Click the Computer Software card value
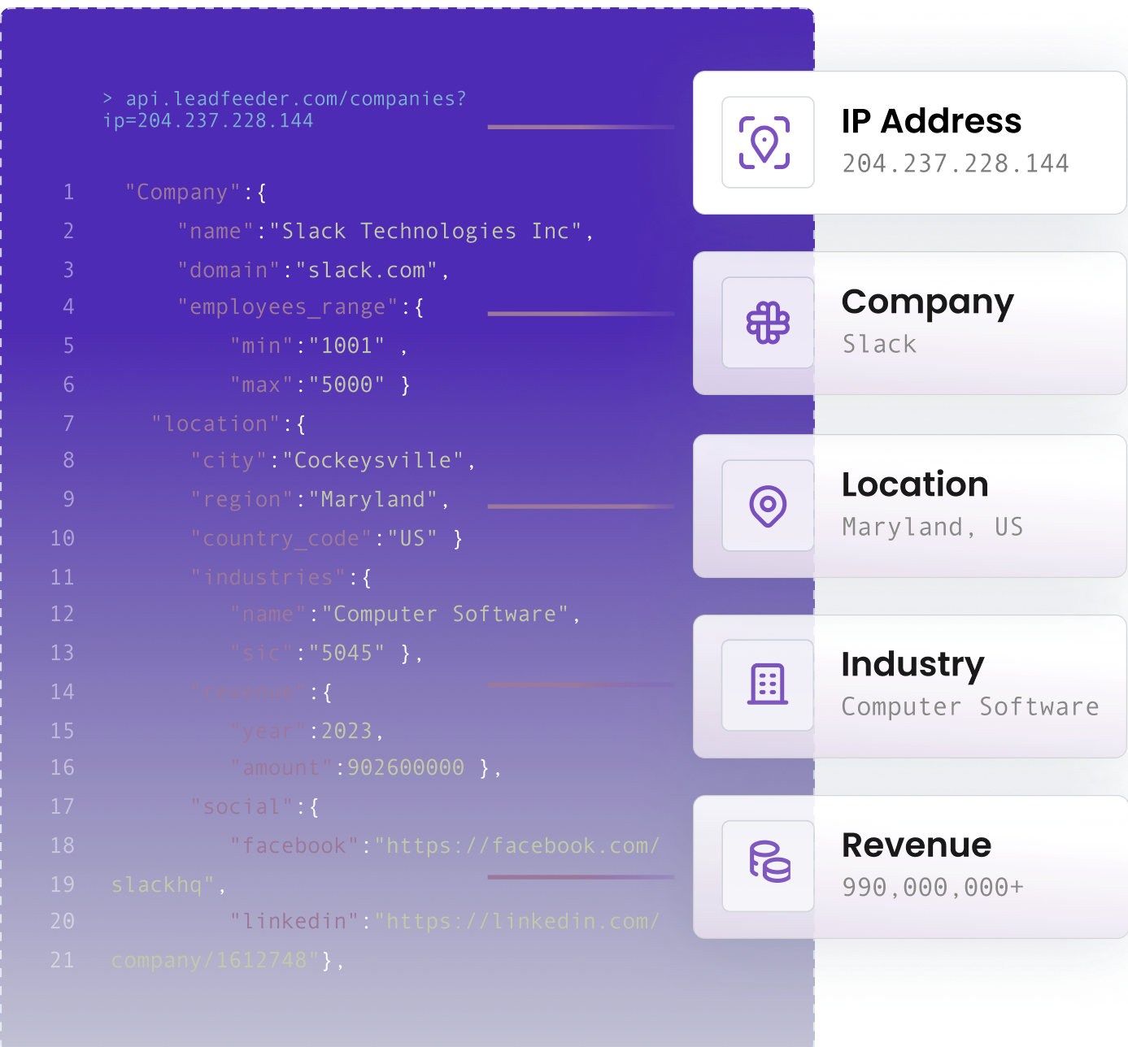 [970, 706]
